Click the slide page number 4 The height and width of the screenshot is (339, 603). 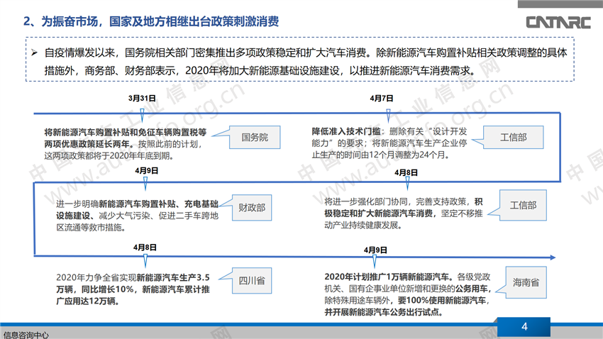coord(524,327)
